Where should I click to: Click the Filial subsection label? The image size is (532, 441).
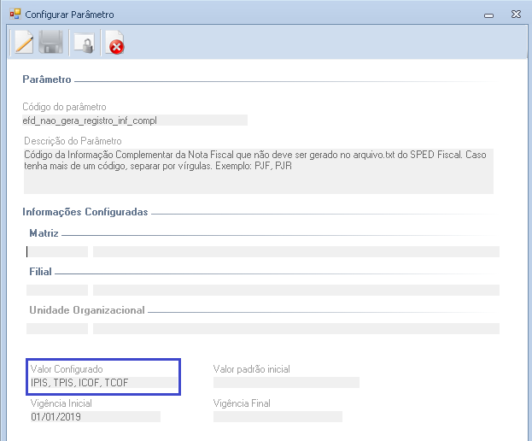(40, 272)
